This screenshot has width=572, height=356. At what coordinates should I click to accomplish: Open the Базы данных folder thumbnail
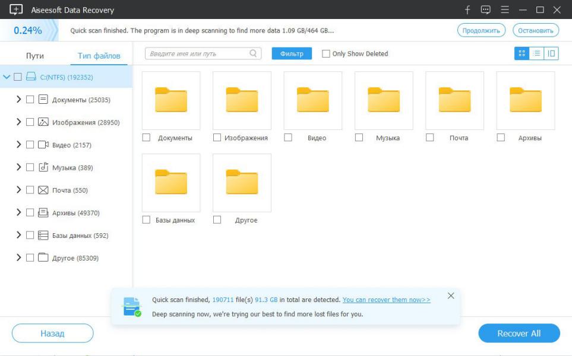170,183
